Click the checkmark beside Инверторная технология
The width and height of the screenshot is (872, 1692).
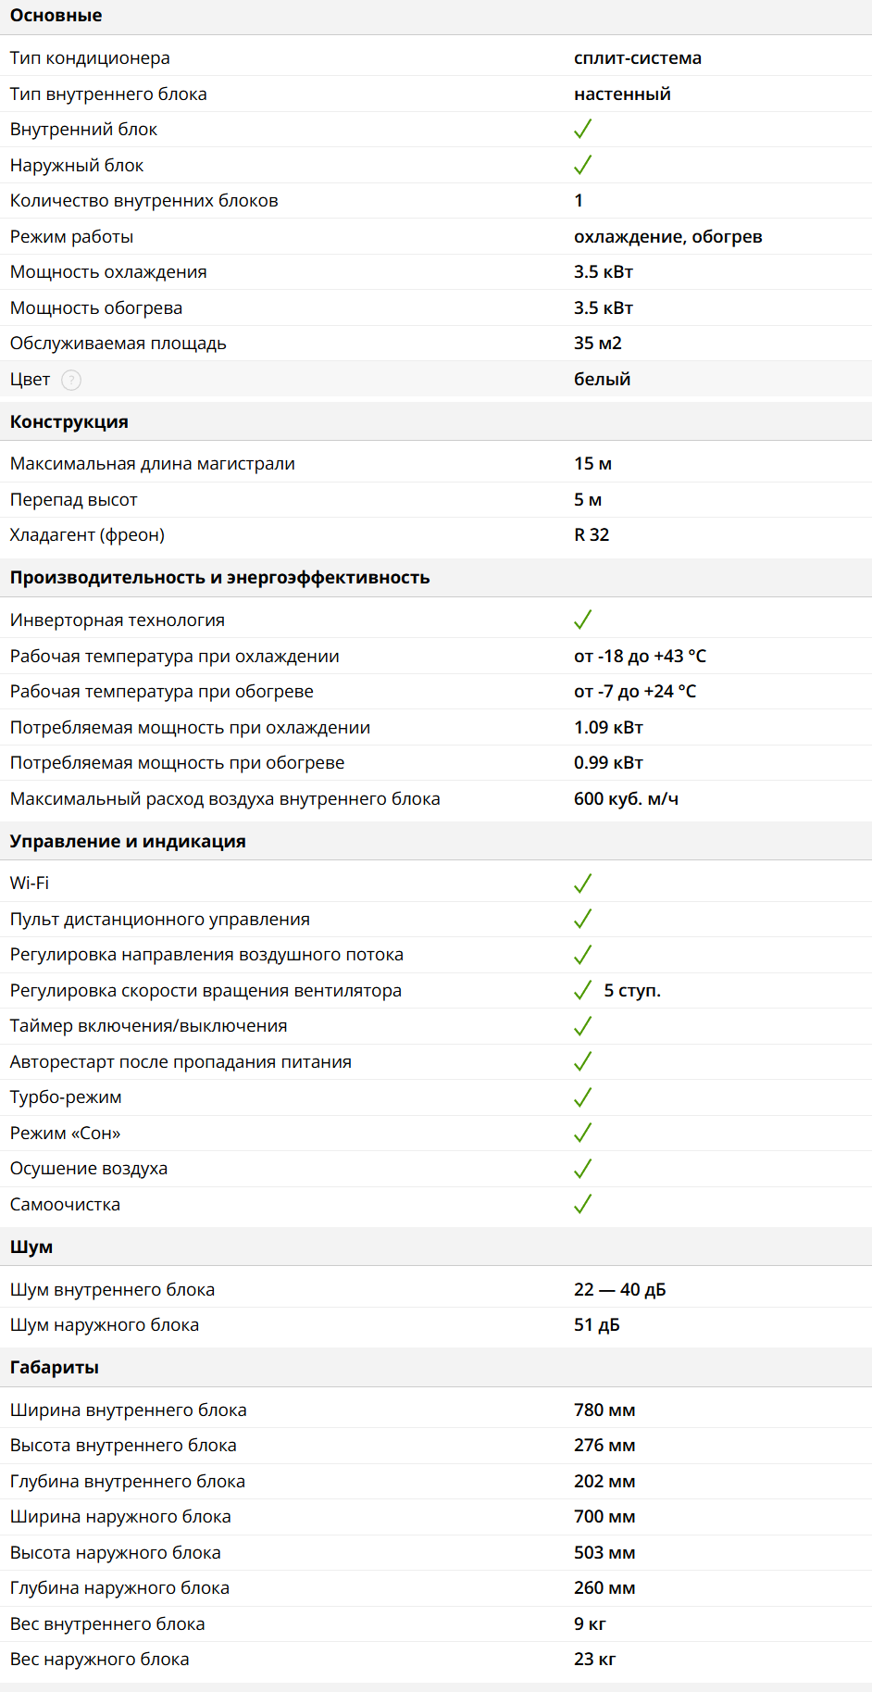(582, 620)
